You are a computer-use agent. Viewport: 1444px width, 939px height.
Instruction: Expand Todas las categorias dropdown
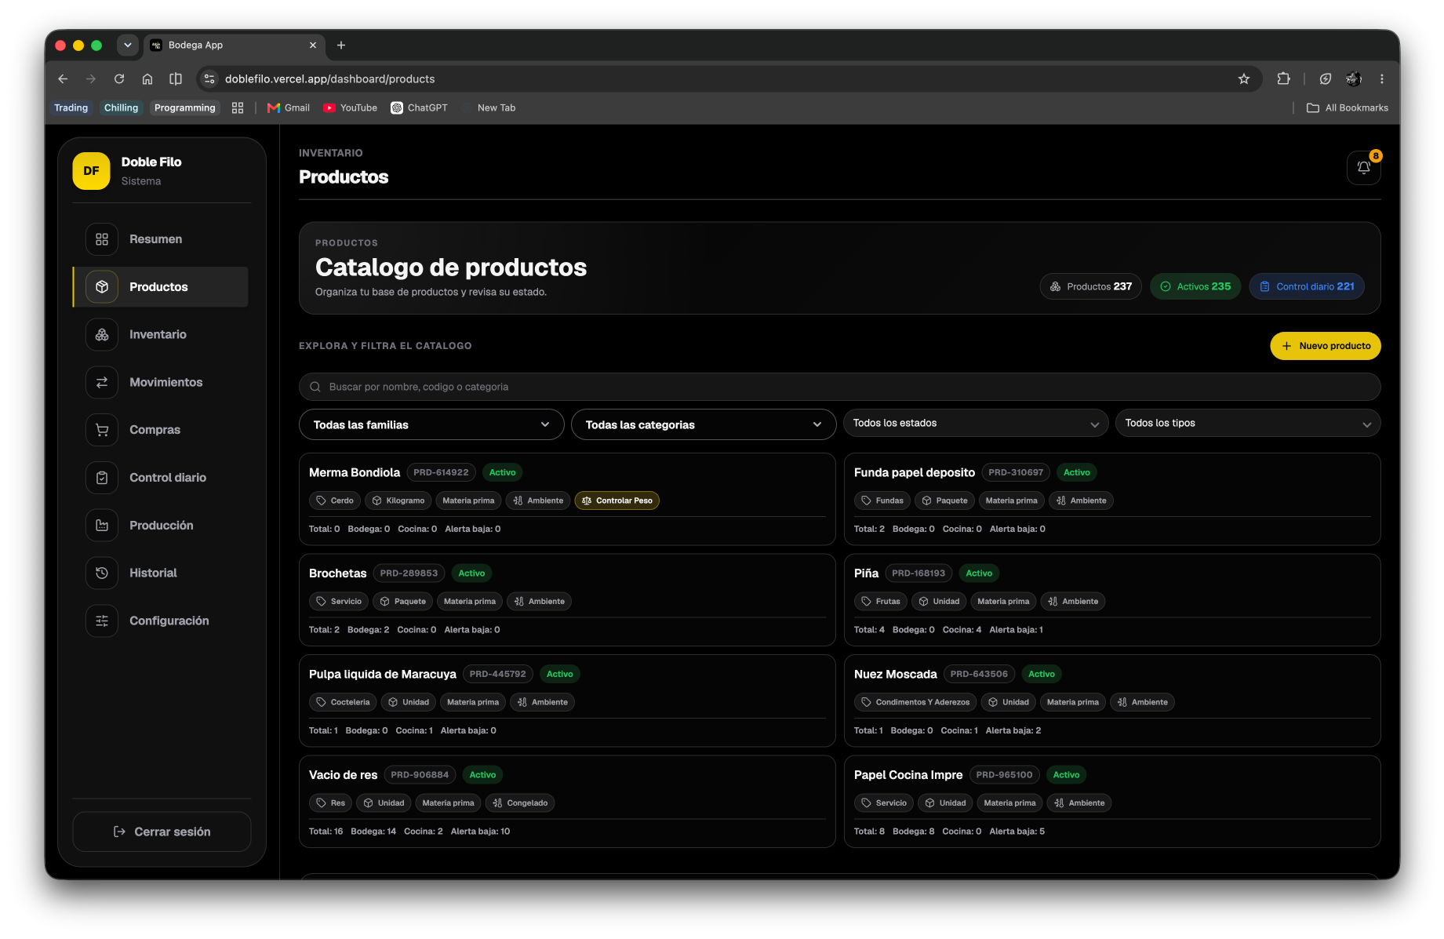tap(704, 424)
